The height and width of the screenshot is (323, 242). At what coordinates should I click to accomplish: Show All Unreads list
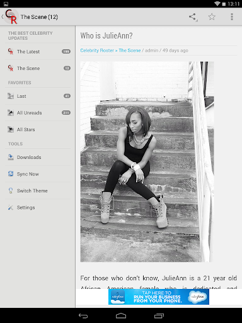pos(38,113)
